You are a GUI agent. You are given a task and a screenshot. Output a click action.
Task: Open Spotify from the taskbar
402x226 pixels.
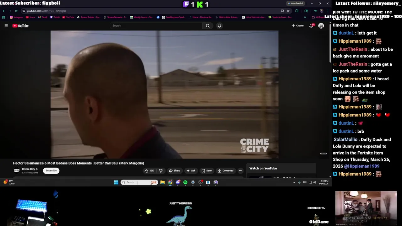(185, 182)
